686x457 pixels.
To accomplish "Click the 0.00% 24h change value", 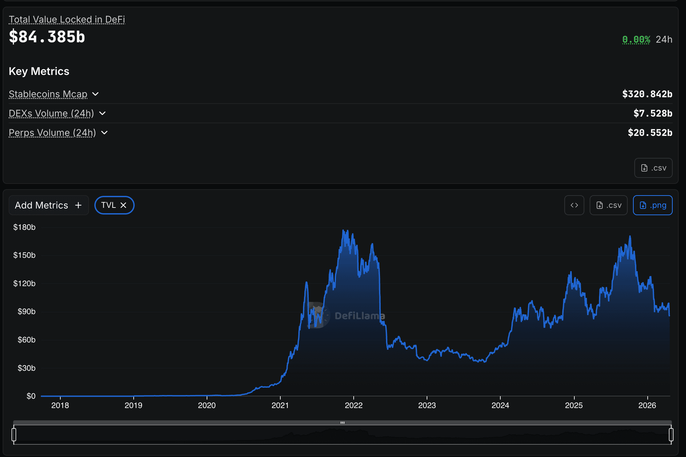I will tap(636, 39).
